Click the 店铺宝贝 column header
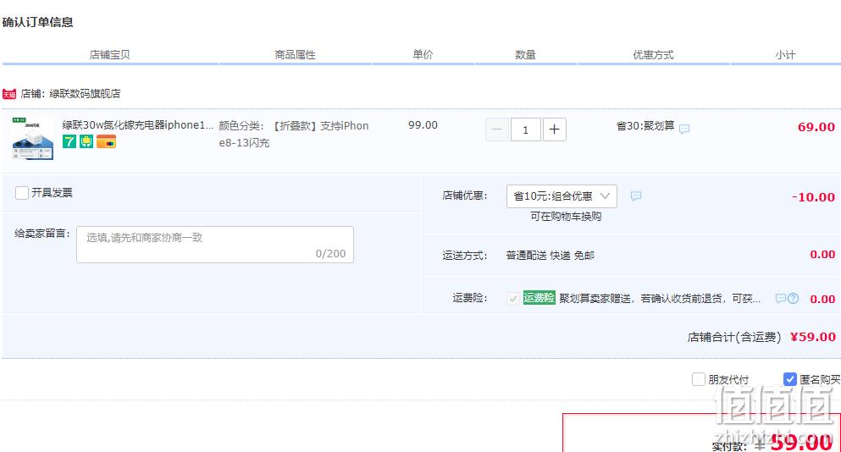The height and width of the screenshot is (452, 841). click(109, 55)
